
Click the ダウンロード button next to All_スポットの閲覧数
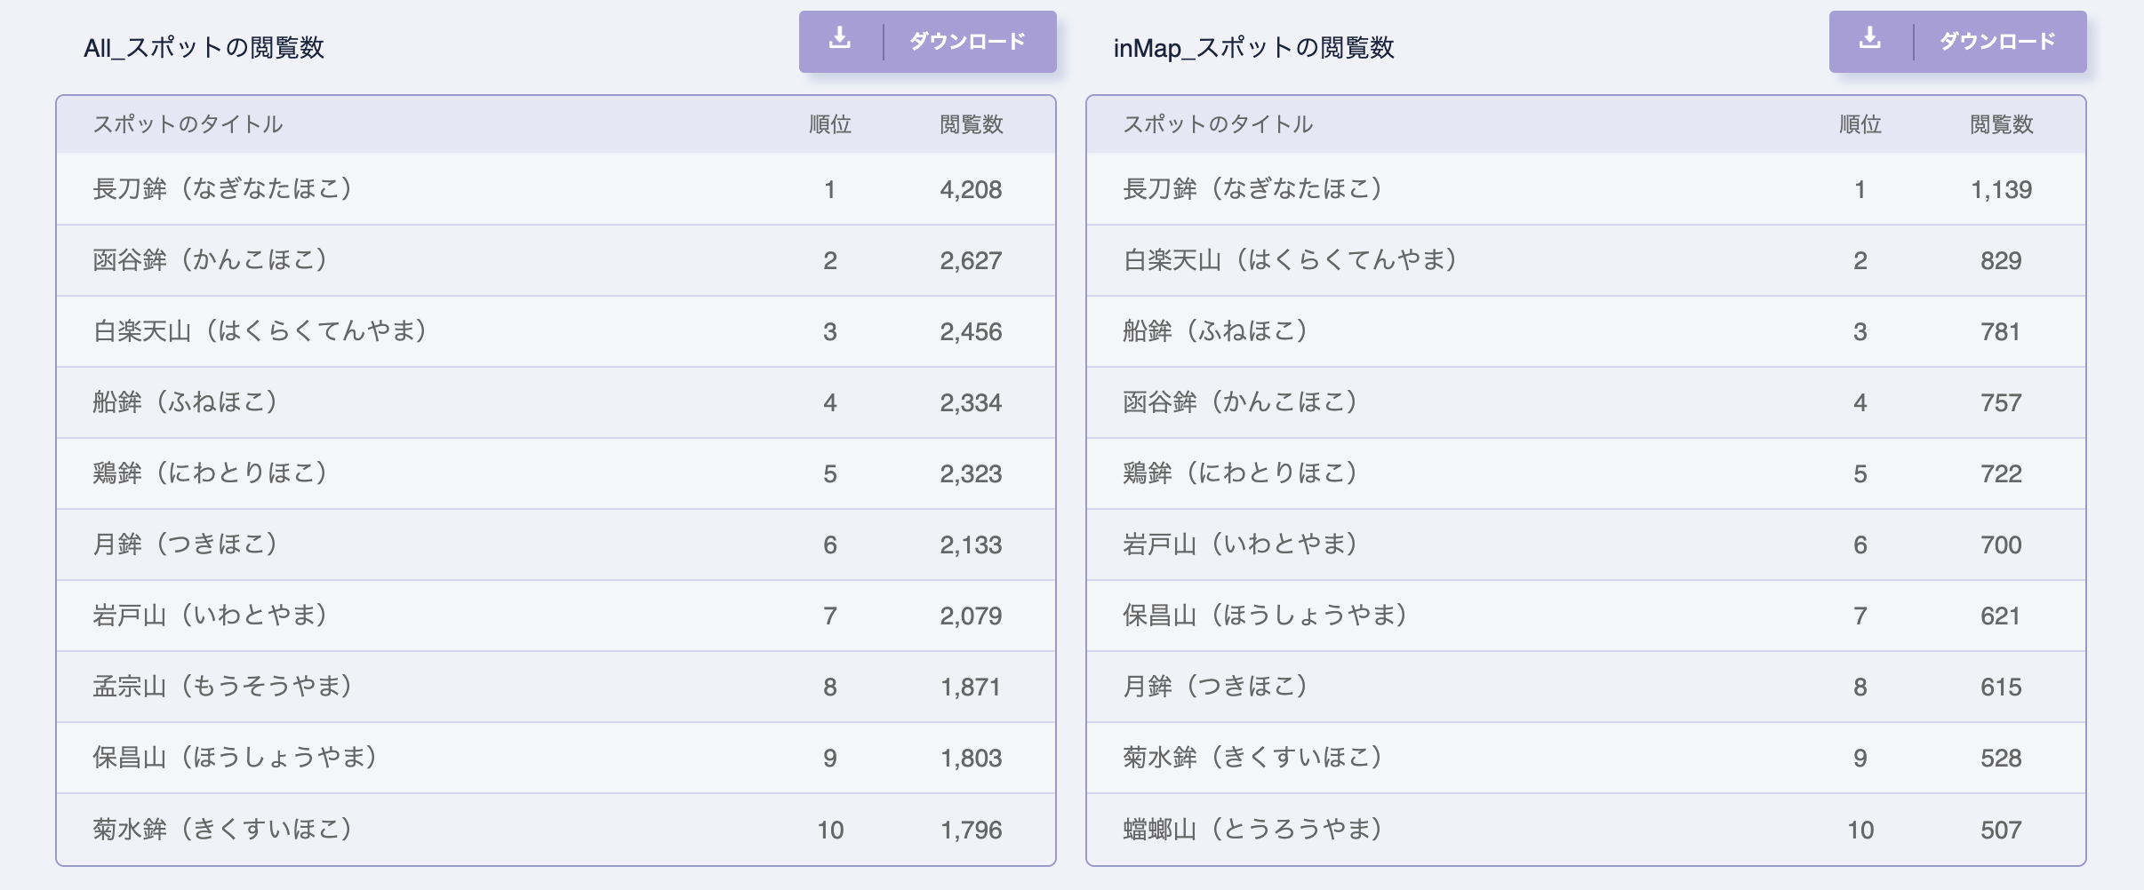(966, 39)
